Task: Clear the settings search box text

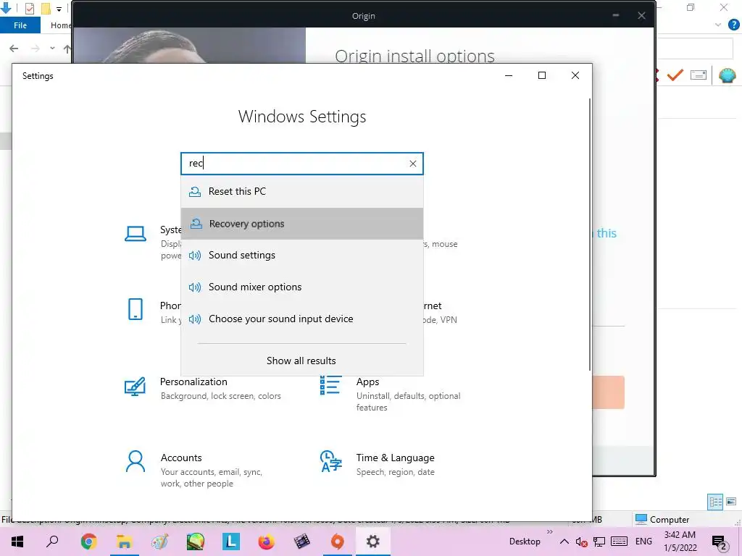Action: click(x=412, y=164)
